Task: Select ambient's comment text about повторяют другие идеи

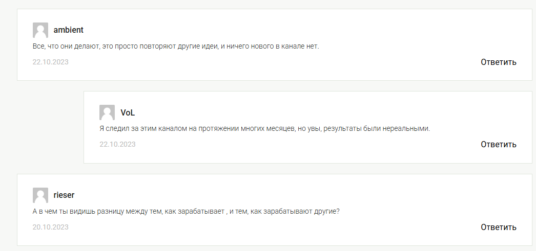Action: click(x=176, y=47)
